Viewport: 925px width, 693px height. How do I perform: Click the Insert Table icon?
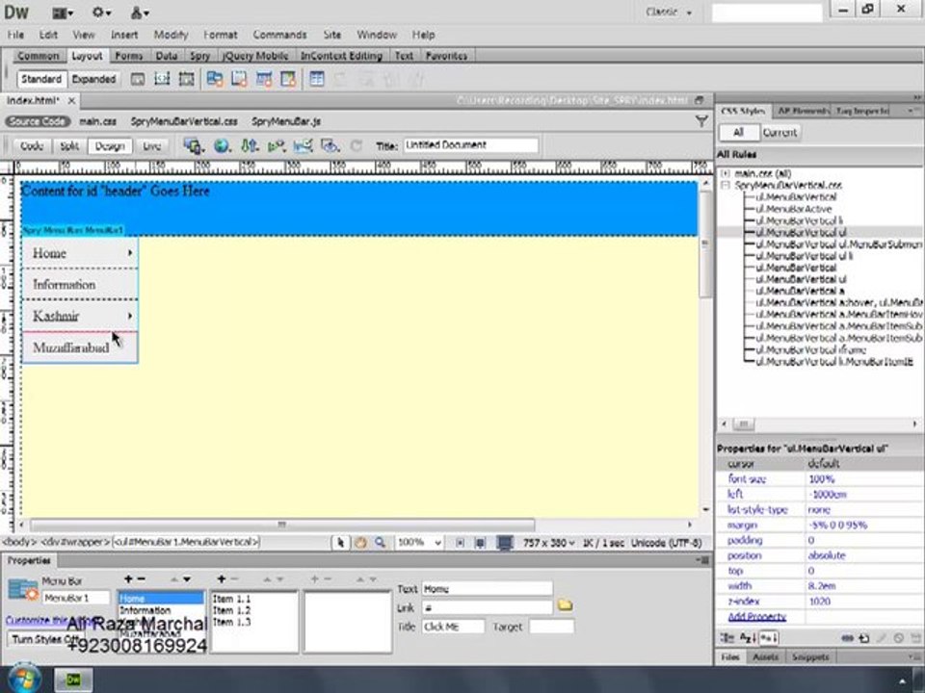tap(317, 79)
